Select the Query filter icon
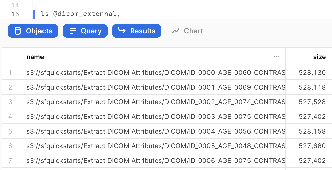 tap(73, 31)
